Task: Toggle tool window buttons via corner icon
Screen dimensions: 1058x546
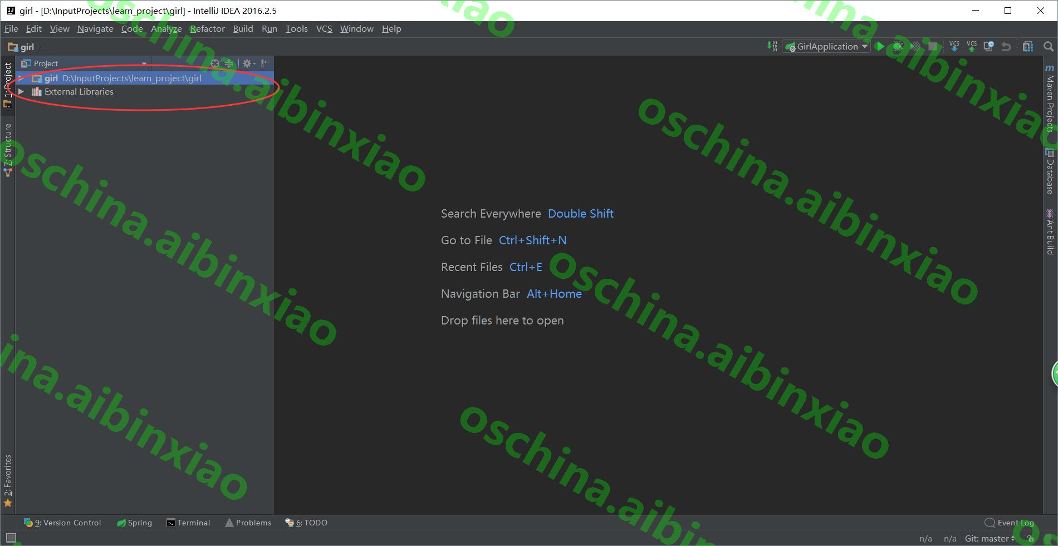Action: (x=11, y=538)
